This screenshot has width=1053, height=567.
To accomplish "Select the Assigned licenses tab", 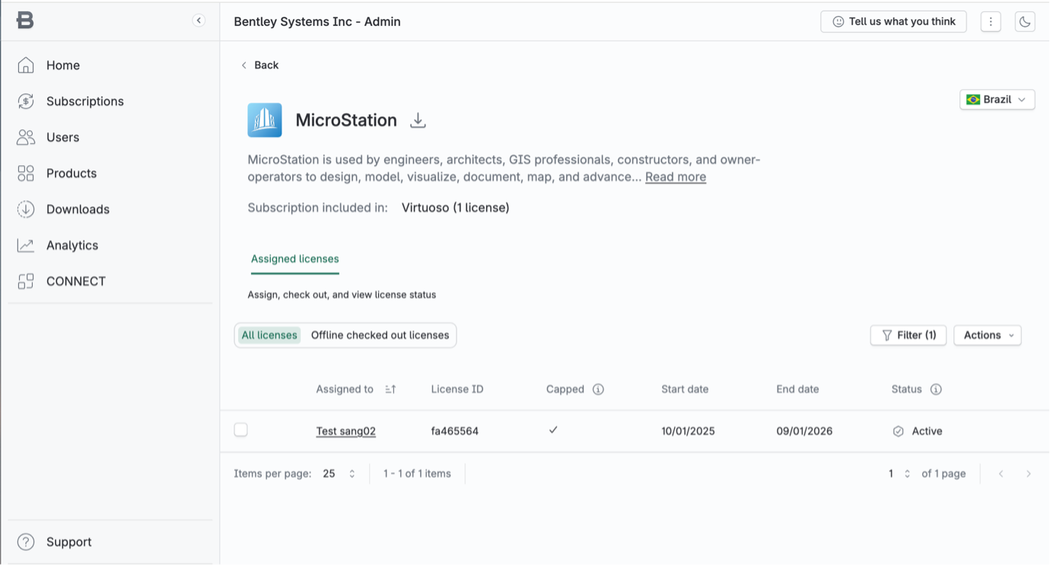I will coord(295,259).
